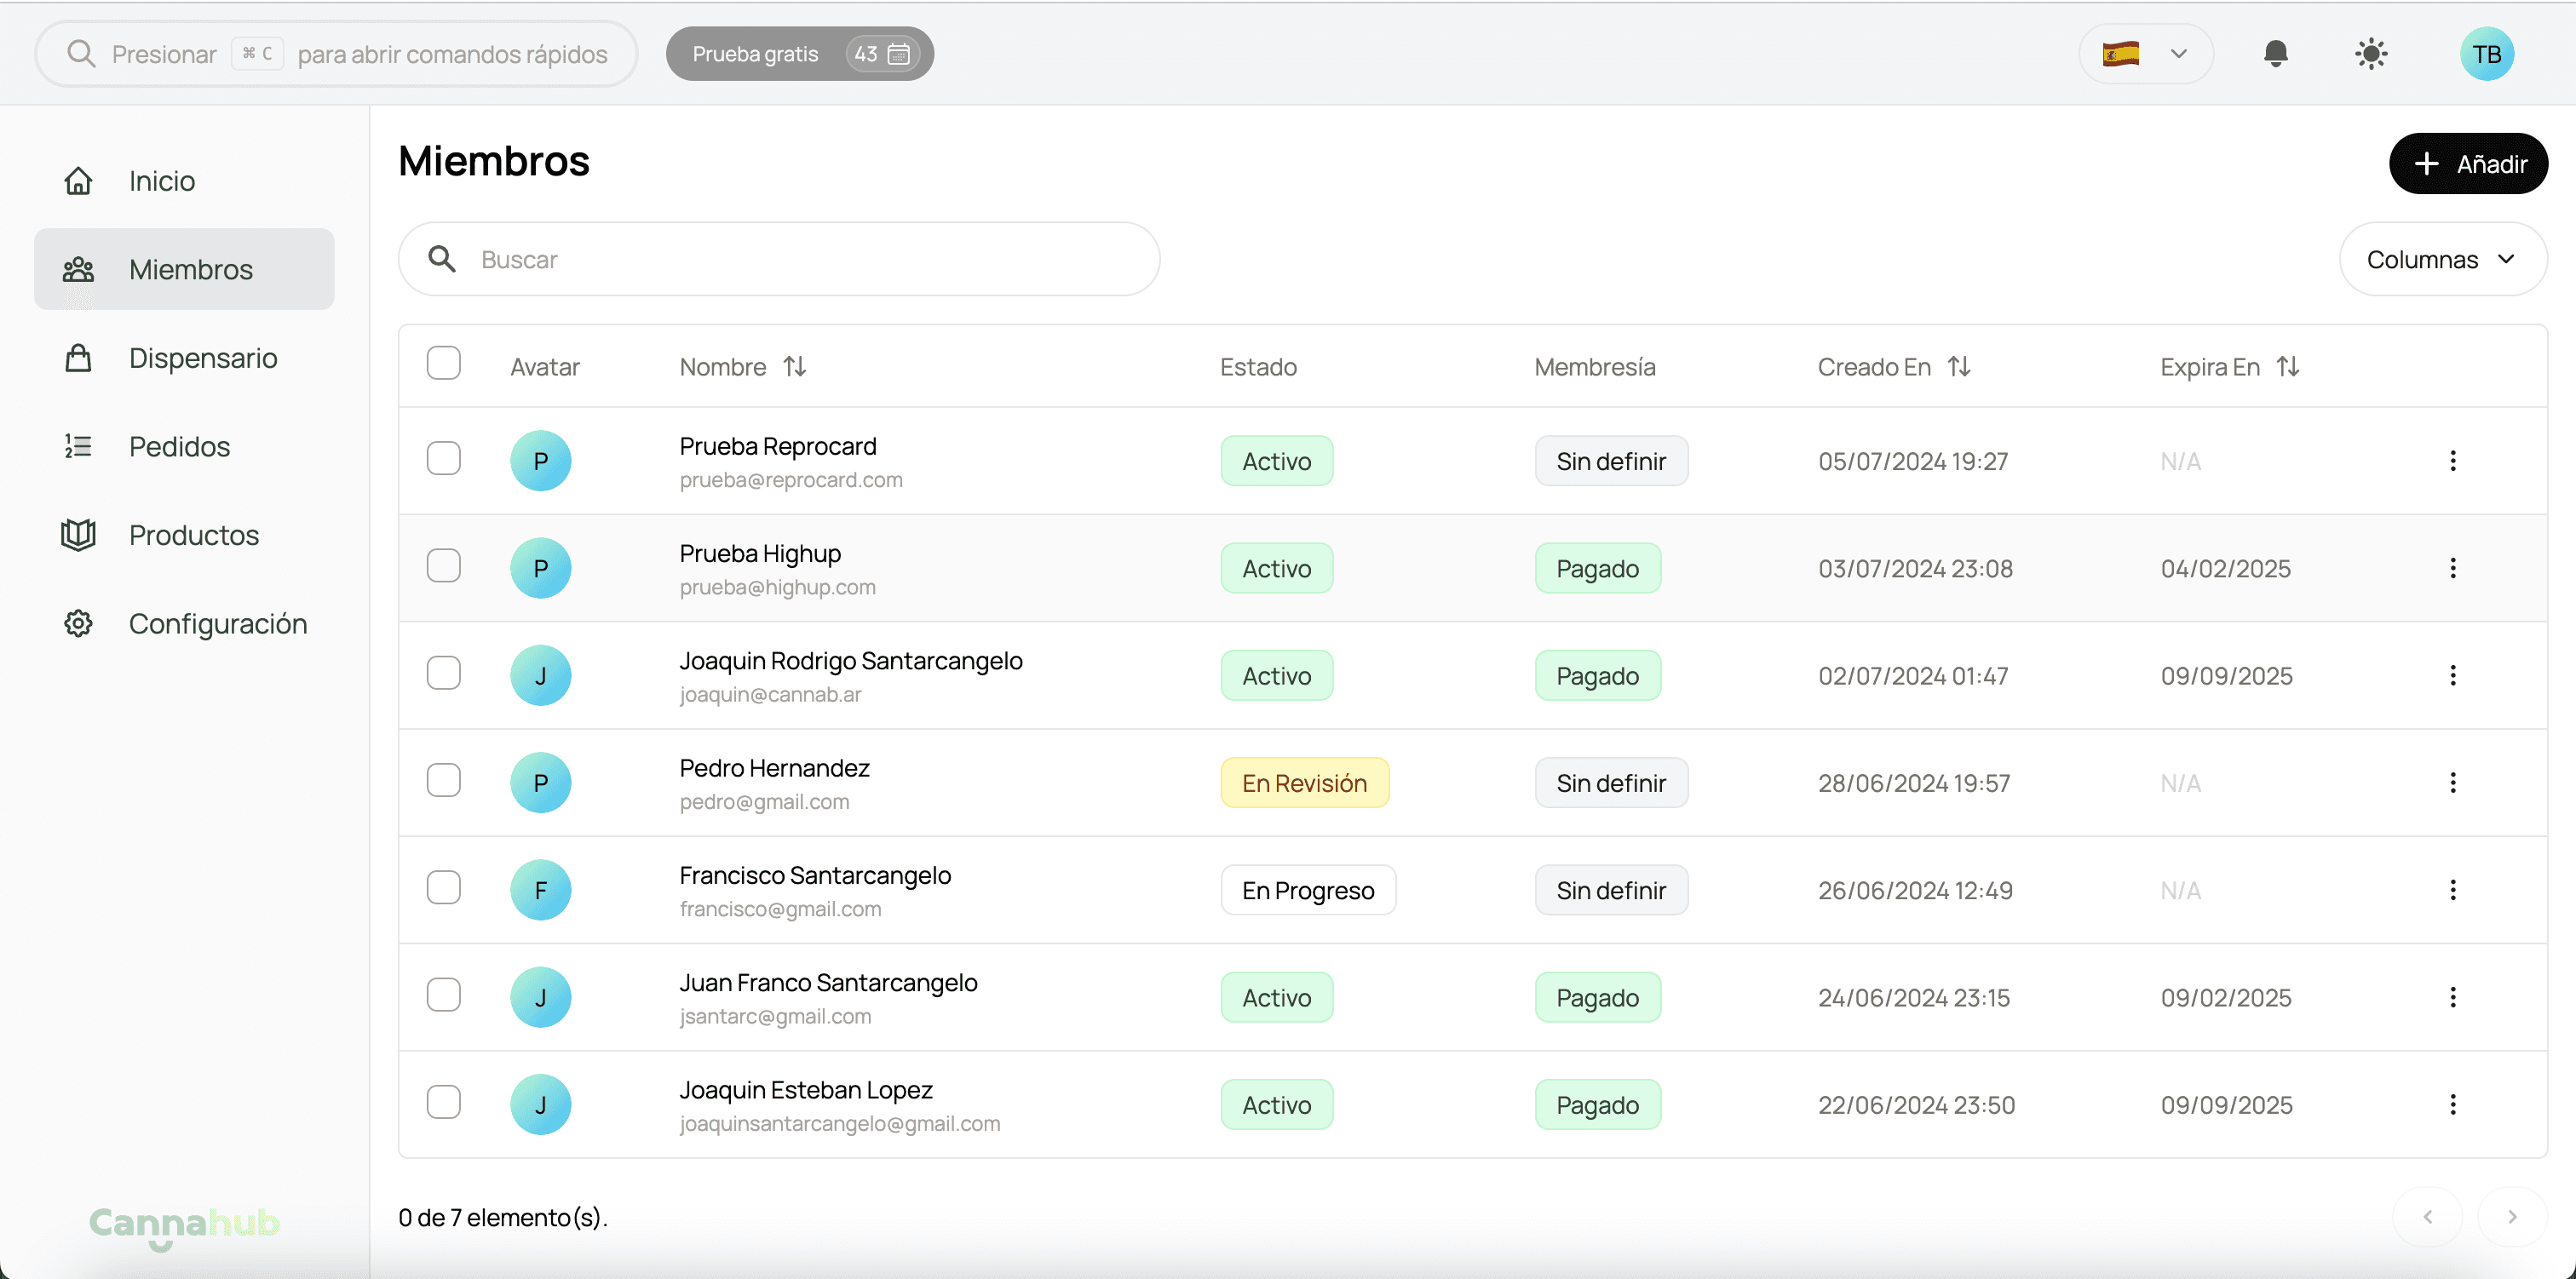Image resolution: width=2576 pixels, height=1279 pixels.
Task: Toggle light theme sun icon
Action: pyautogui.click(x=2371, y=54)
